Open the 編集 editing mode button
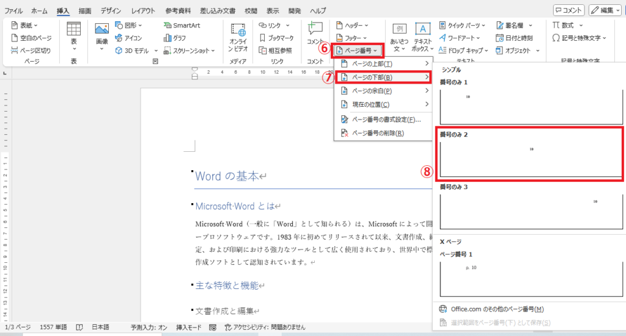This screenshot has height=336, width=626. [605, 10]
